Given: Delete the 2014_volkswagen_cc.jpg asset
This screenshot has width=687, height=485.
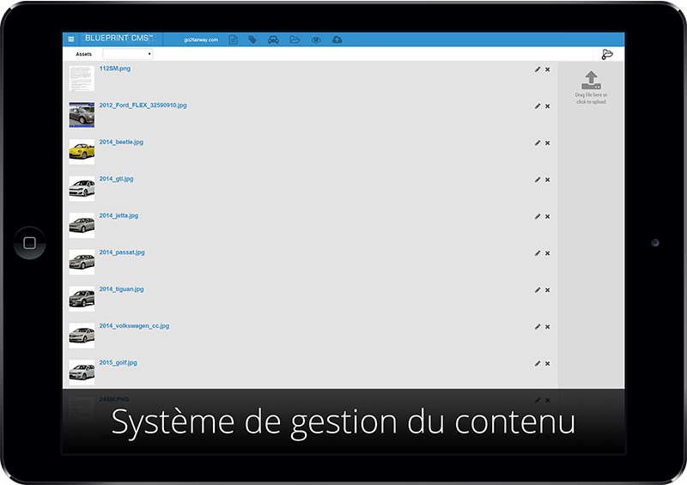Looking at the screenshot, I should 547,327.
